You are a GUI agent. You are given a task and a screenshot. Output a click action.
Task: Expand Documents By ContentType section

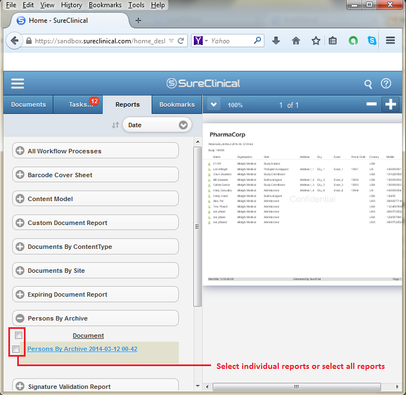[x=96, y=247]
